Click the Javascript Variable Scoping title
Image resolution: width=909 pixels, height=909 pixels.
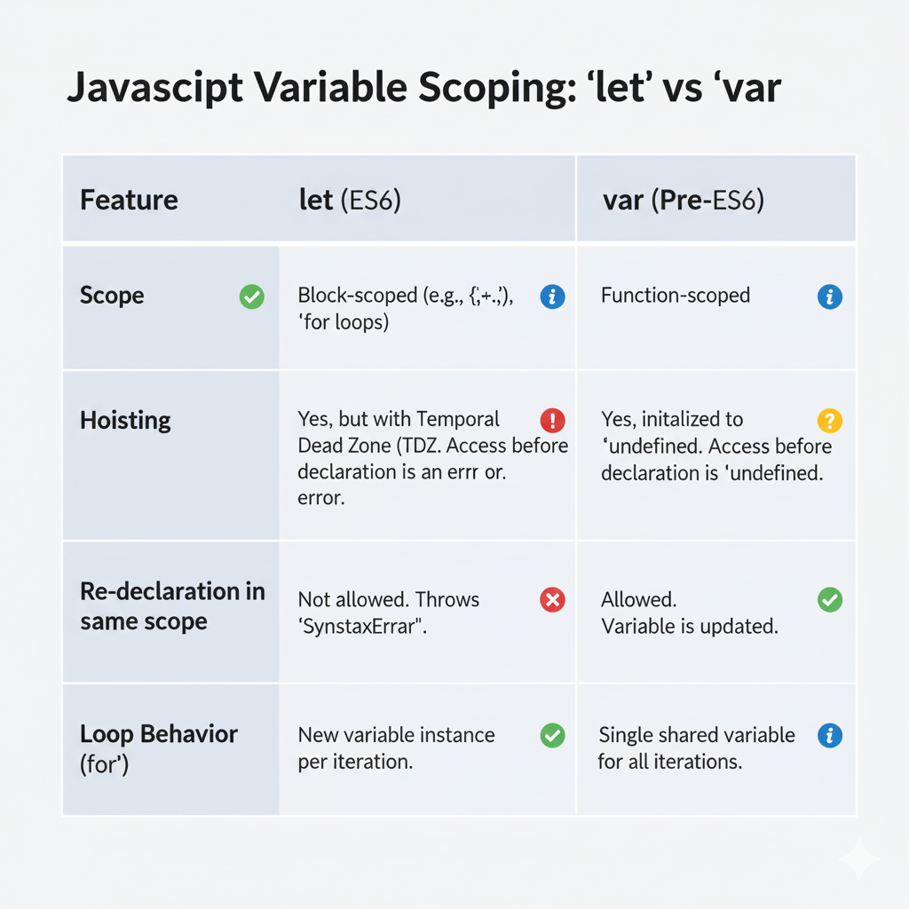(424, 90)
